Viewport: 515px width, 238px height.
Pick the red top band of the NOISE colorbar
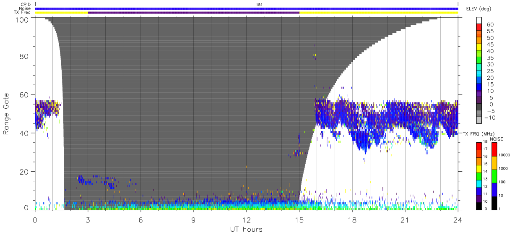tap(494, 149)
